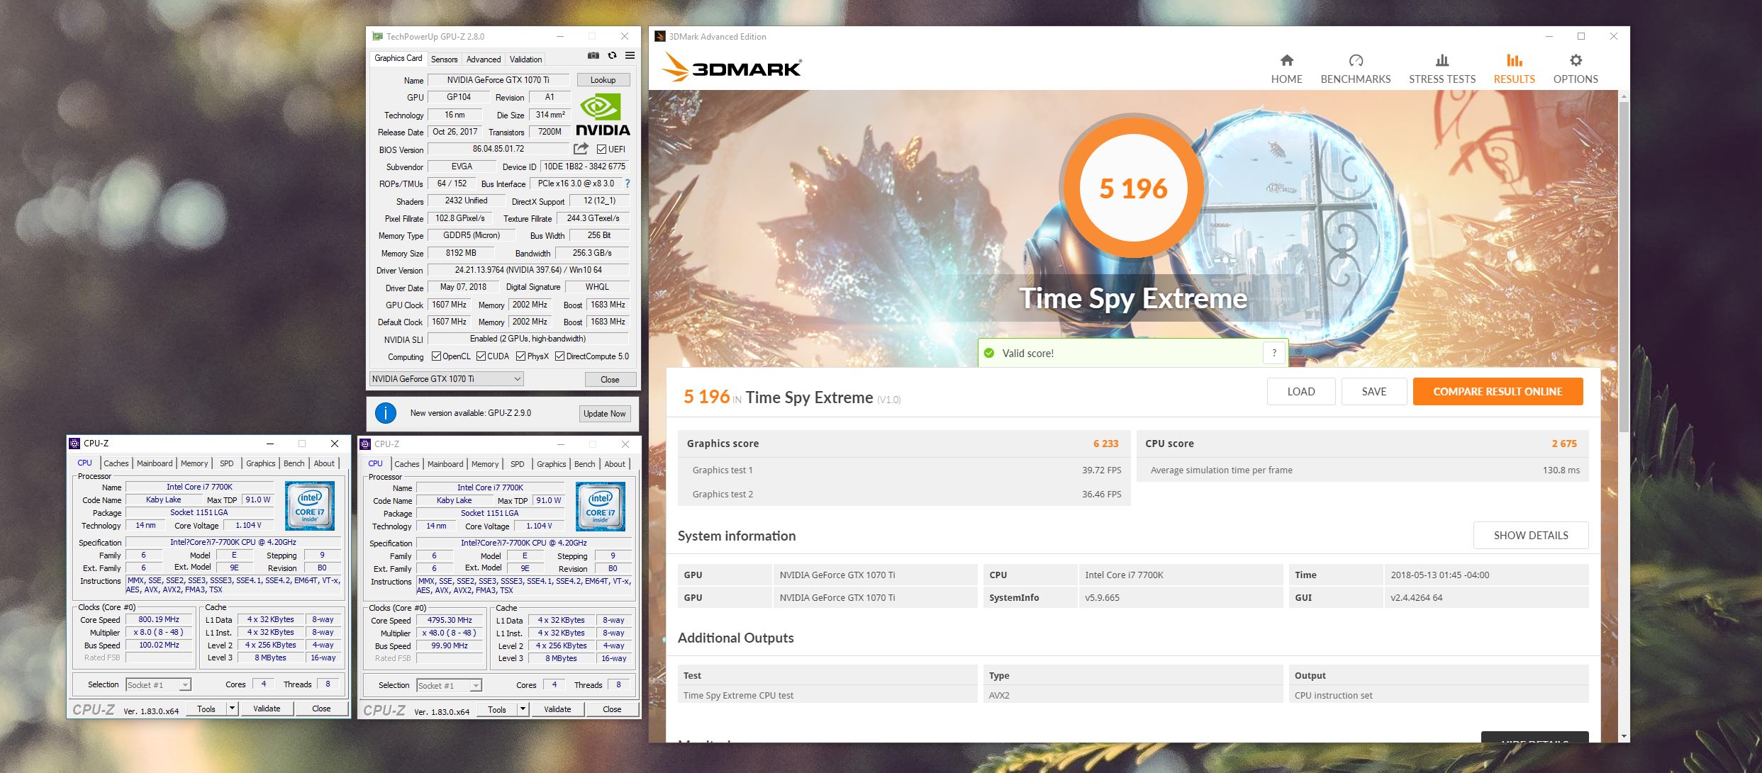Screen dimensions: 1762x773
Task: Click green valid score check icon
Action: click(989, 353)
